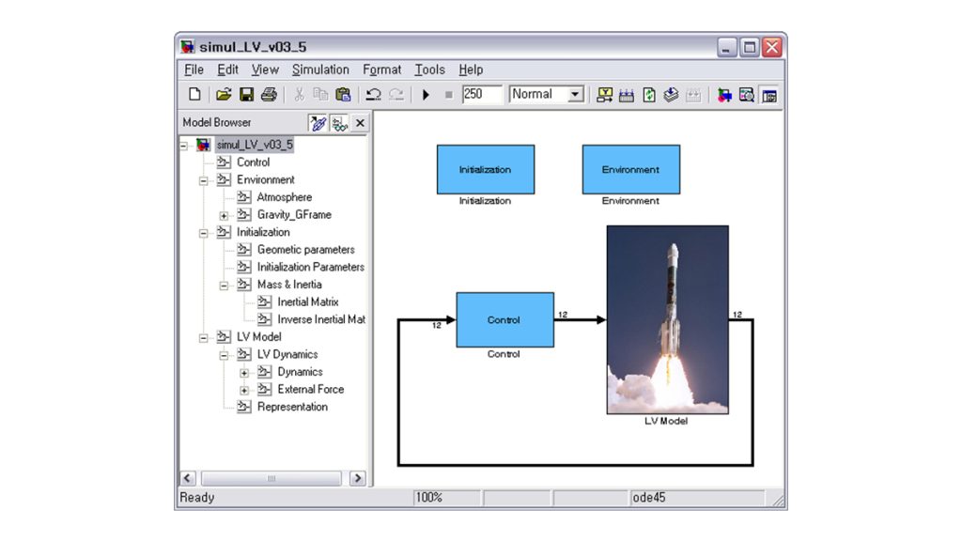
Task: Select the LV Model rocket image block
Action: coord(668,319)
